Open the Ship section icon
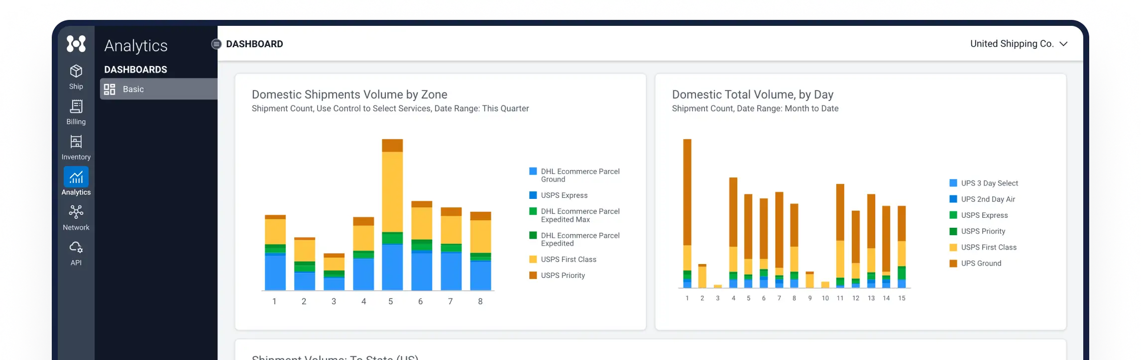This screenshot has height=360, width=1141. [76, 72]
